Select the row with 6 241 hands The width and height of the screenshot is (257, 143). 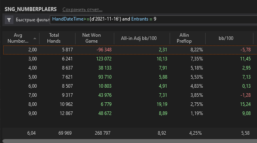click(130, 59)
